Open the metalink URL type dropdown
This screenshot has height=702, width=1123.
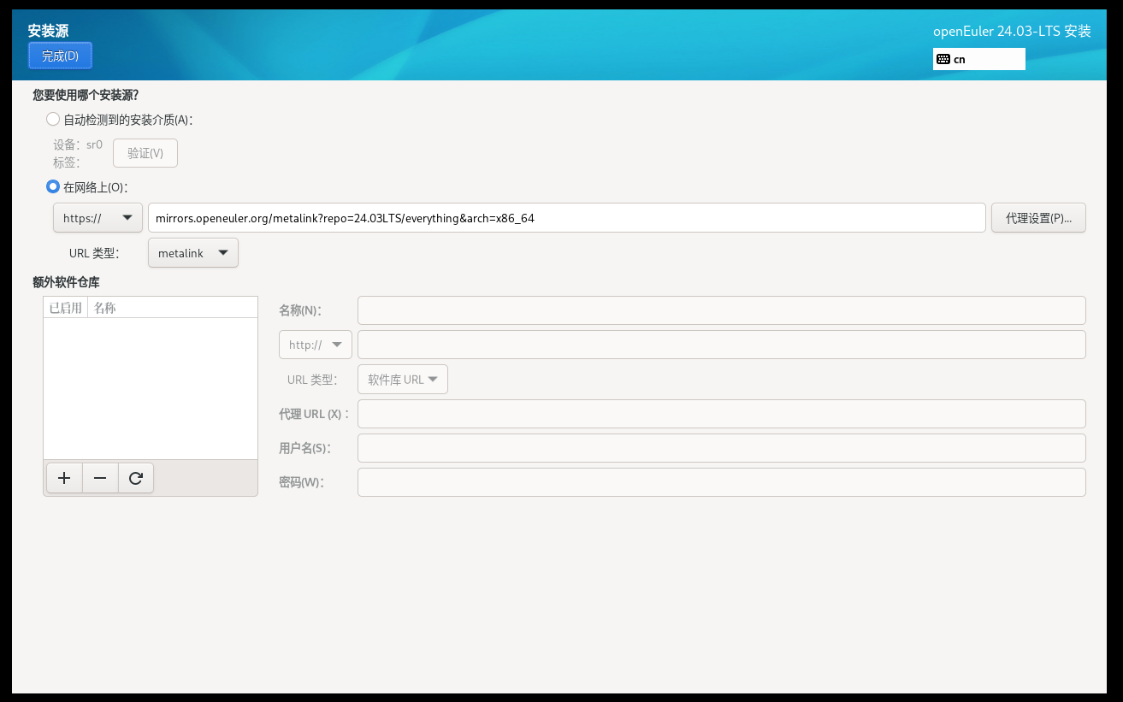tap(193, 253)
